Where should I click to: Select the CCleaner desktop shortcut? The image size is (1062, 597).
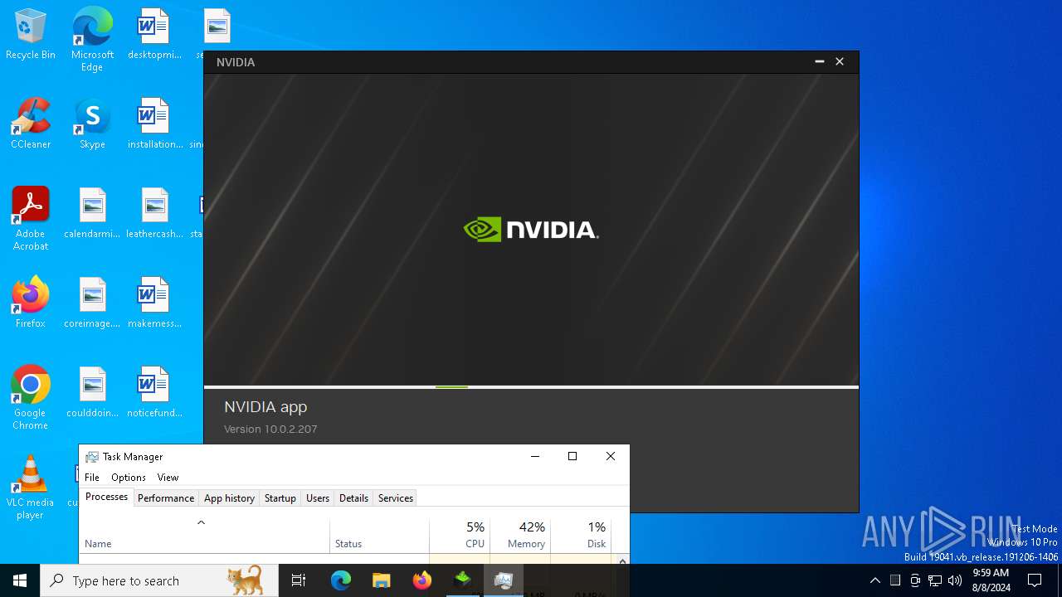[x=31, y=124]
